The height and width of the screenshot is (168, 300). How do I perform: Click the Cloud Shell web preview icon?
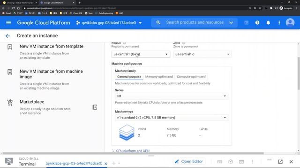pos(241,162)
